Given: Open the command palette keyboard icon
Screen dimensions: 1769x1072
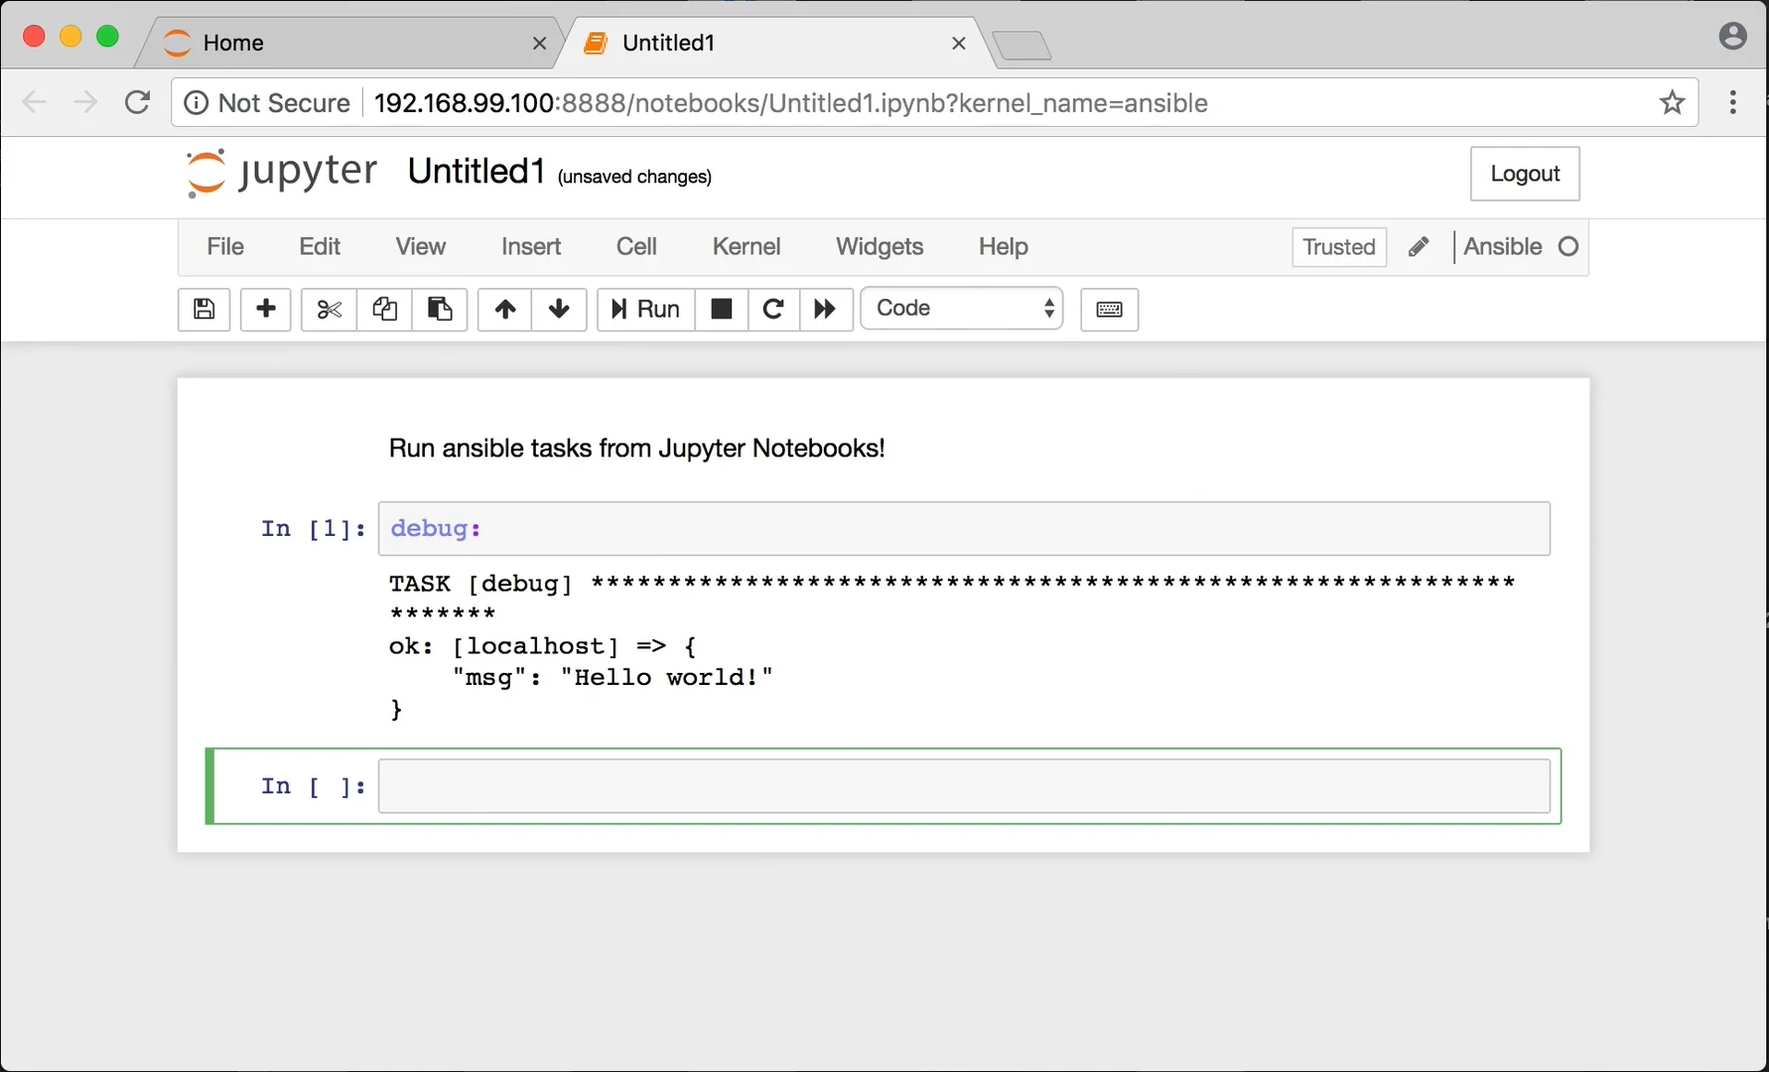Looking at the screenshot, I should [1109, 309].
